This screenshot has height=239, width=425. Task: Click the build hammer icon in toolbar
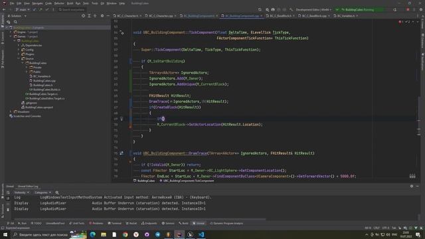pyautogui.click(x=291, y=9)
